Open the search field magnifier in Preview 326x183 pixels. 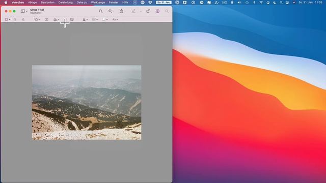[167, 11]
